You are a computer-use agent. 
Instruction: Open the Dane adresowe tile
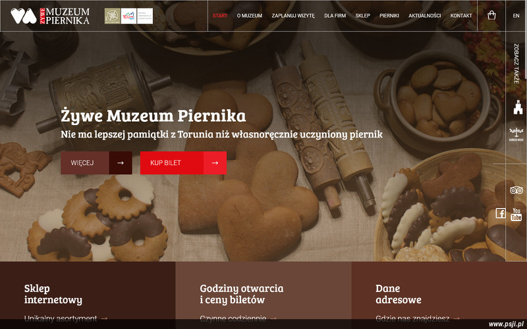tap(439, 295)
